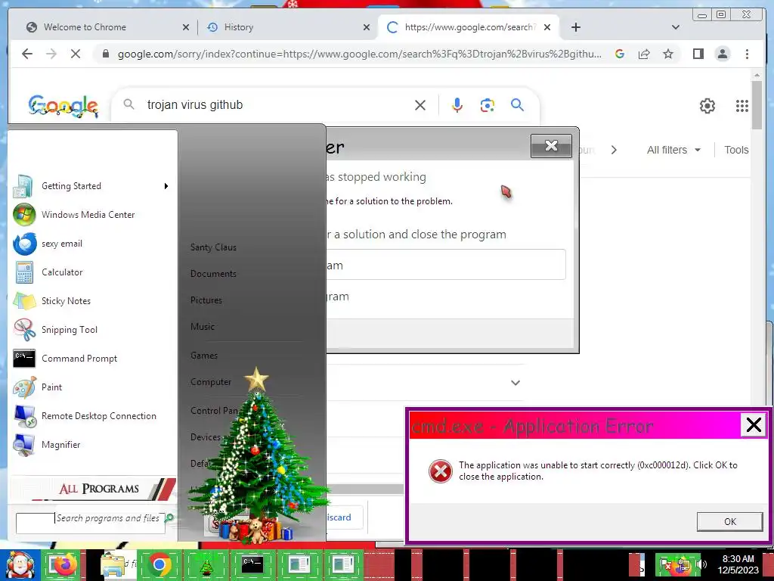Click the Chrome address bar URL

359,54
